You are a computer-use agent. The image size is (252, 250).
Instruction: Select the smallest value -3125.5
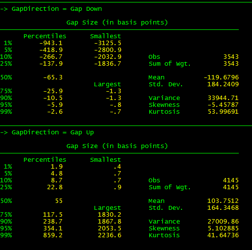click(x=108, y=43)
